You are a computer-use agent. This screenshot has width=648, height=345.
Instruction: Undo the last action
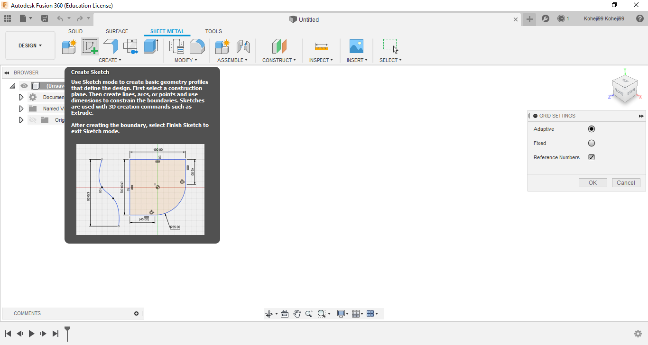60,18
